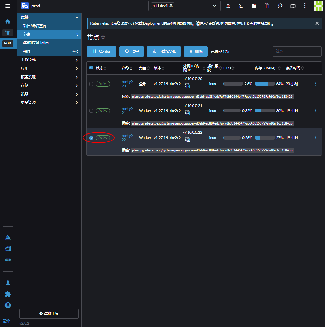325x327 pixels.
Task: Click the Rancher cluster logo next to prod
Action: click(x=25, y=6)
